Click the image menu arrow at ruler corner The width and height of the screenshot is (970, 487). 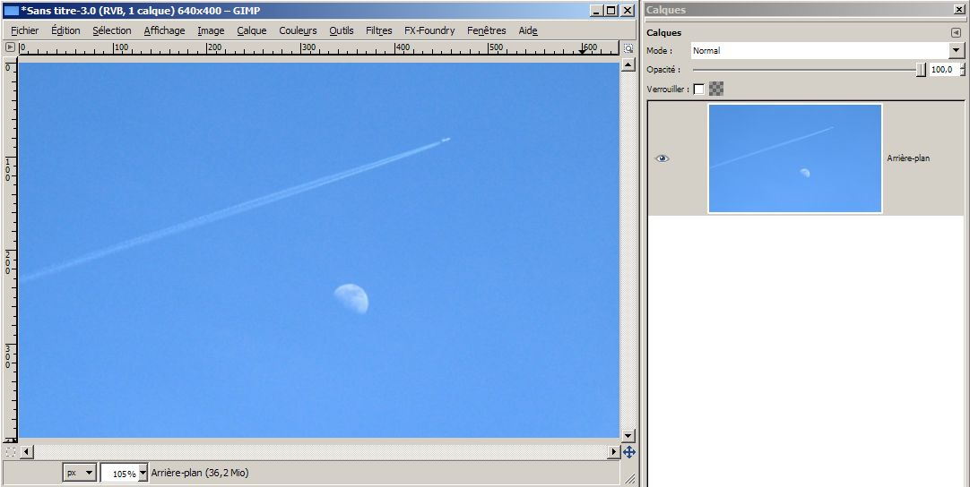click(x=11, y=47)
